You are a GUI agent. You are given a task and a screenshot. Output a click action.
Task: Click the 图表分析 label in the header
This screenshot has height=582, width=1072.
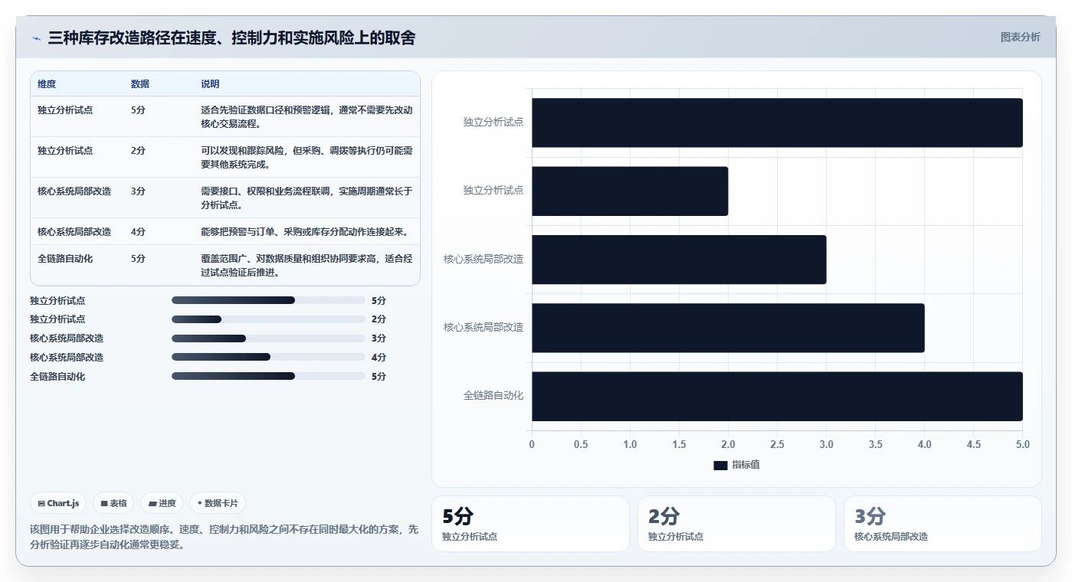pyautogui.click(x=1020, y=37)
